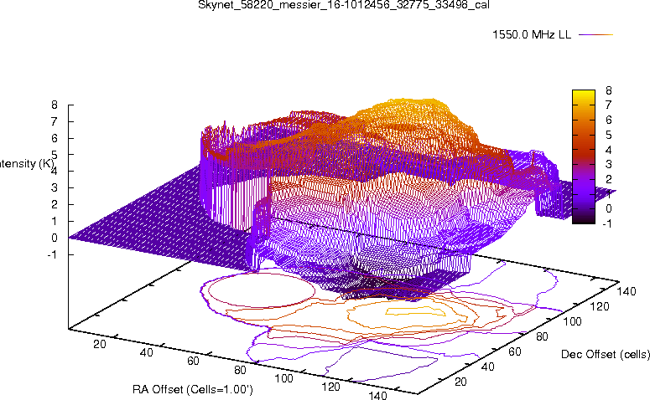Click the red elliptical contour ring on the base
Viewport: 650px width, 400px height.
click(262, 290)
